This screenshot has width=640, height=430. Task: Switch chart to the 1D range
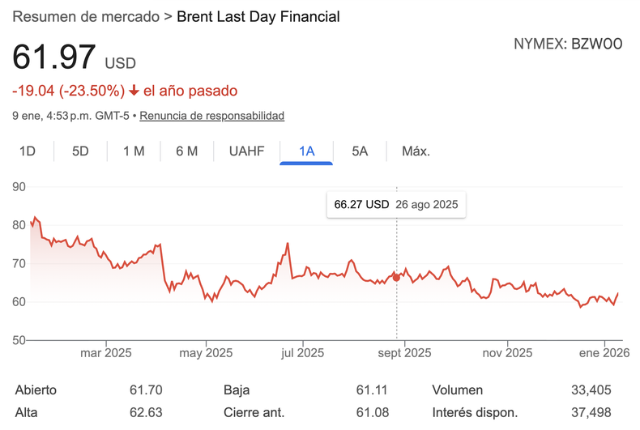pos(28,151)
